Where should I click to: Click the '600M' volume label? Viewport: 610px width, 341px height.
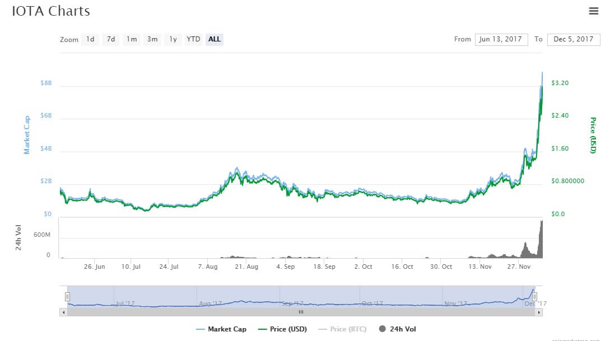point(42,235)
